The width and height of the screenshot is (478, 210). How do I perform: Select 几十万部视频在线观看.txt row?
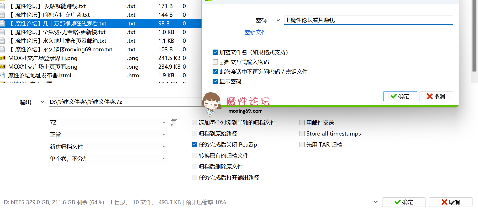coord(101,23)
